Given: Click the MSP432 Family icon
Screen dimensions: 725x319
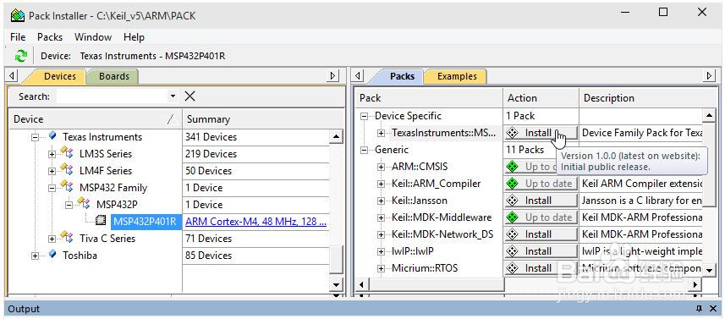Looking at the screenshot, I should point(67,187).
